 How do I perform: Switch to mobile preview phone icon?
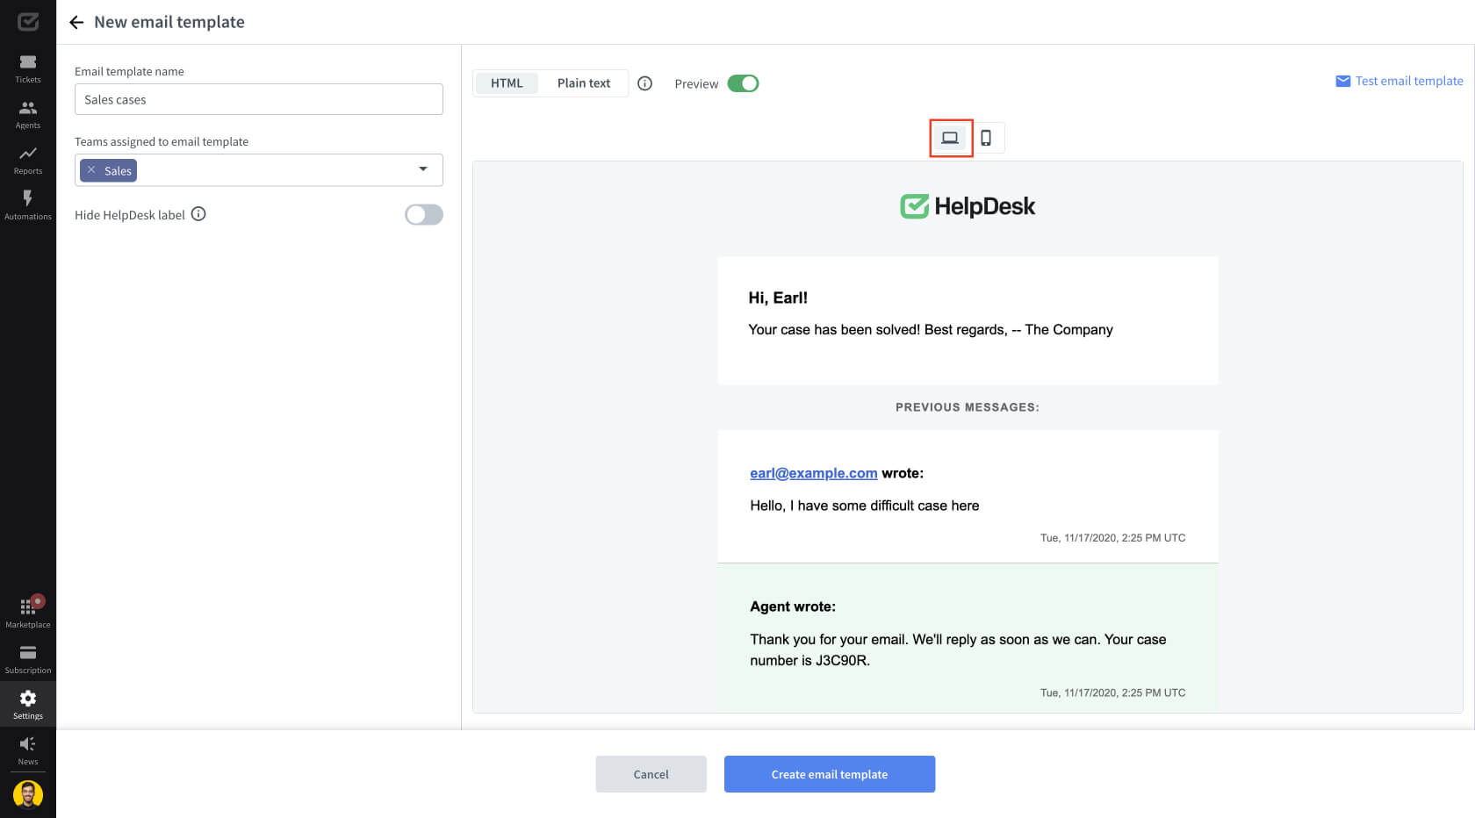point(986,138)
